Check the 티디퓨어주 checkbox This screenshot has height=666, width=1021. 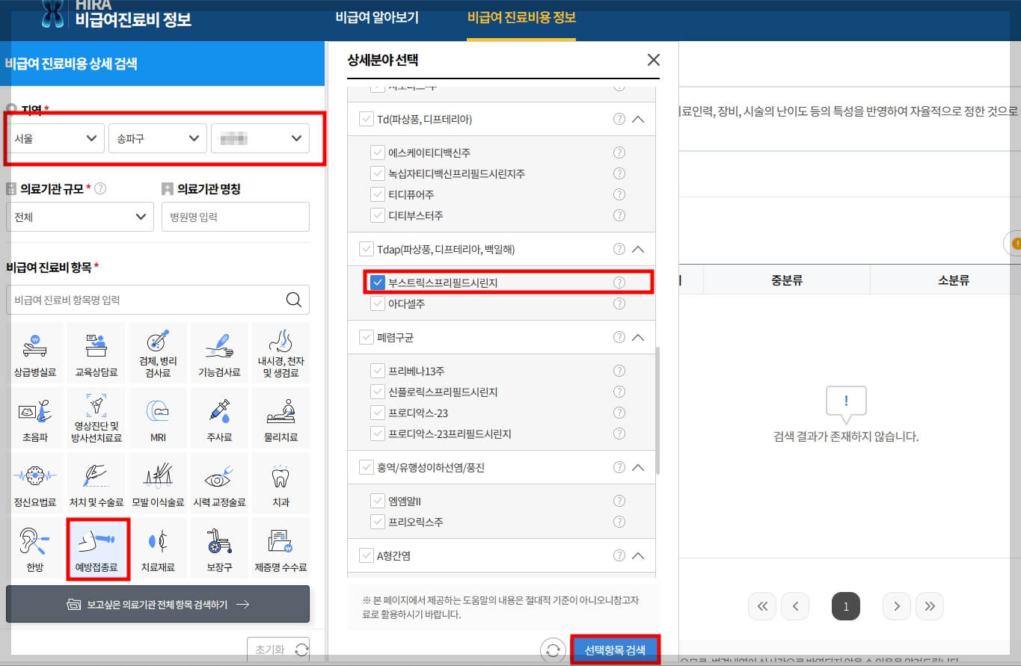[x=378, y=194]
